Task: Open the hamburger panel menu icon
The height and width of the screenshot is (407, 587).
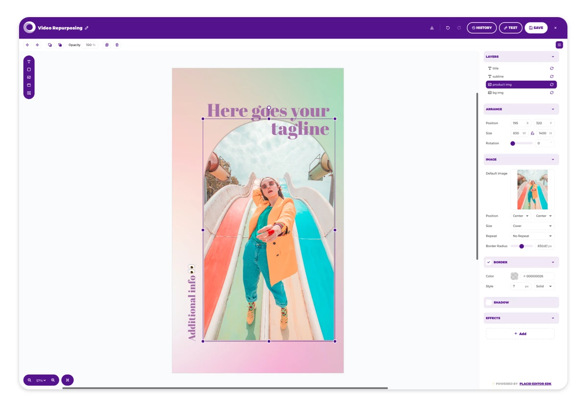Action: pos(559,45)
